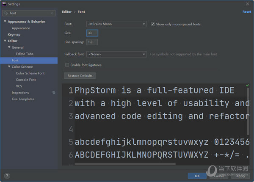Click the preview horizontal scrollbar

pyautogui.click(x=125, y=164)
